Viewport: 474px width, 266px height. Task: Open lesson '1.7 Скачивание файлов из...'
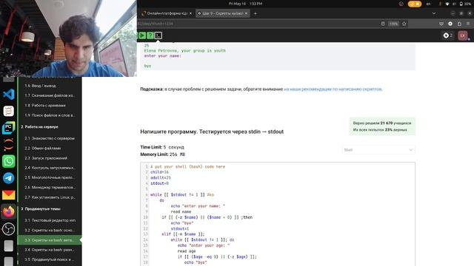[50, 95]
